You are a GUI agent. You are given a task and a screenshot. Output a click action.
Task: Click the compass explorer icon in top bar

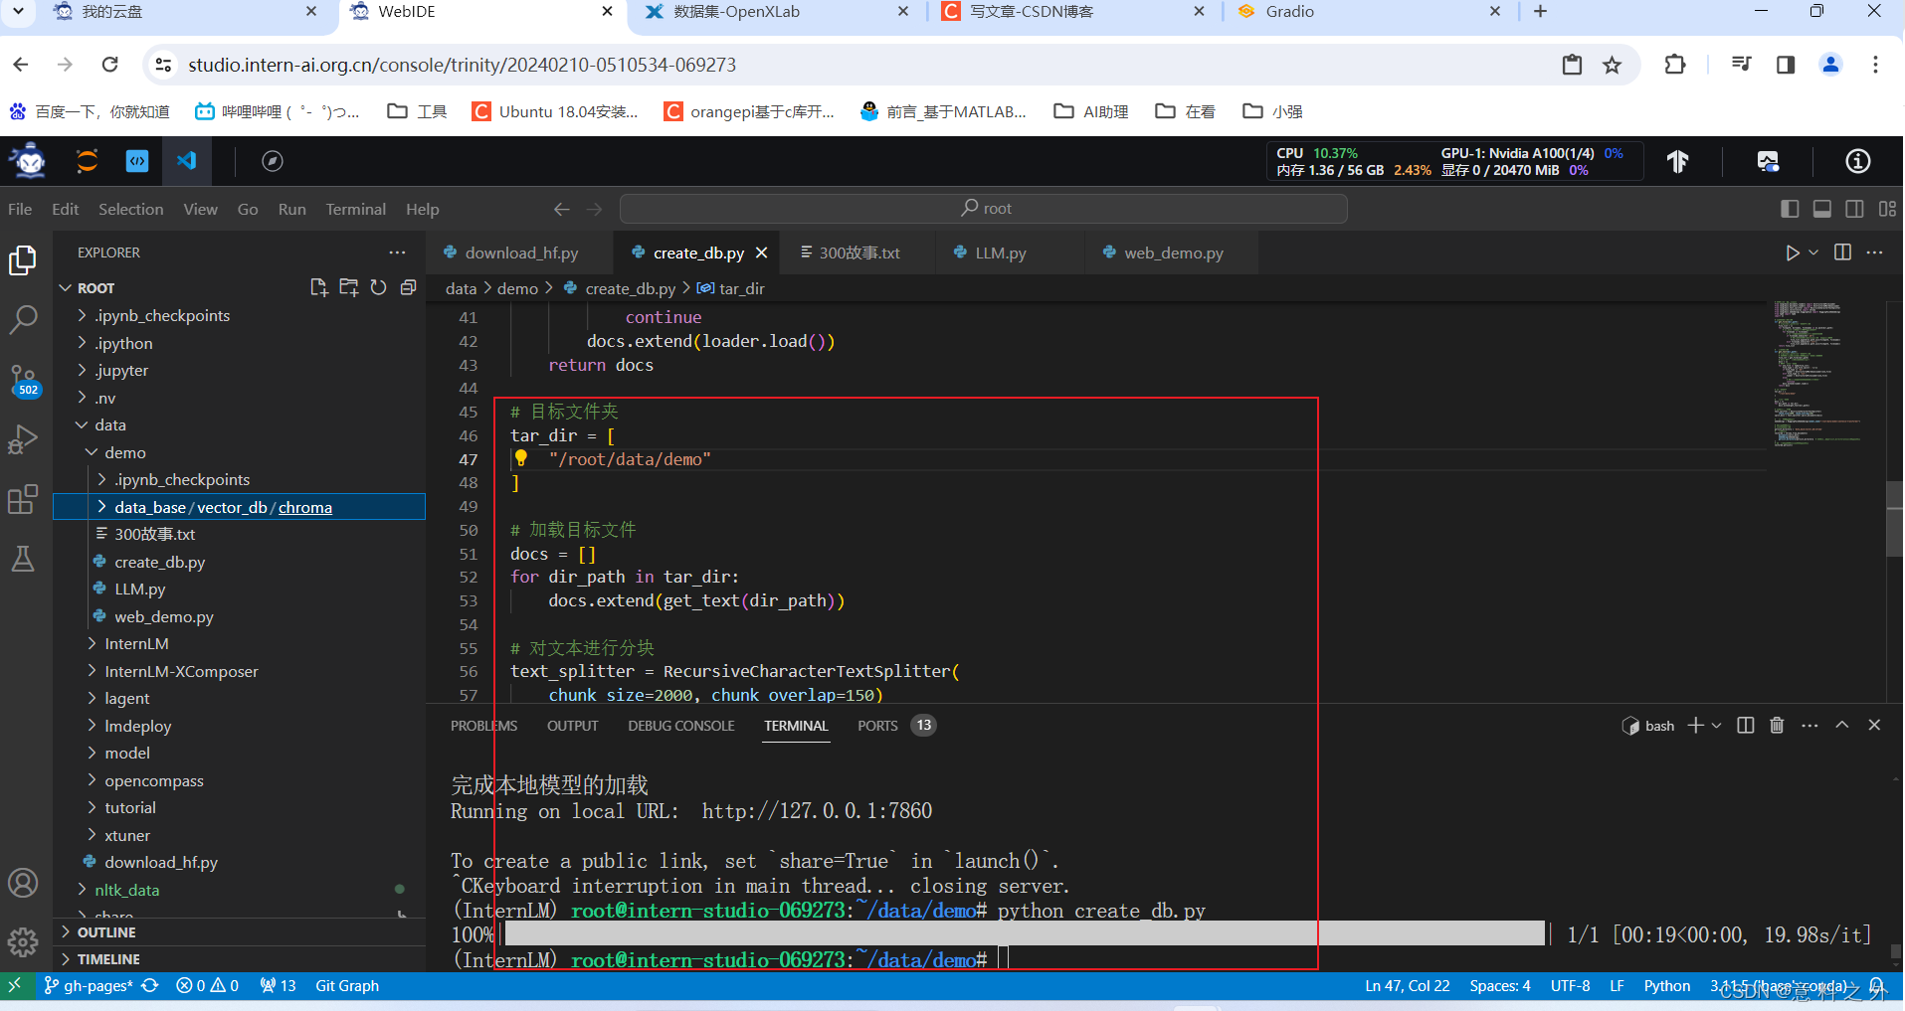(x=273, y=161)
